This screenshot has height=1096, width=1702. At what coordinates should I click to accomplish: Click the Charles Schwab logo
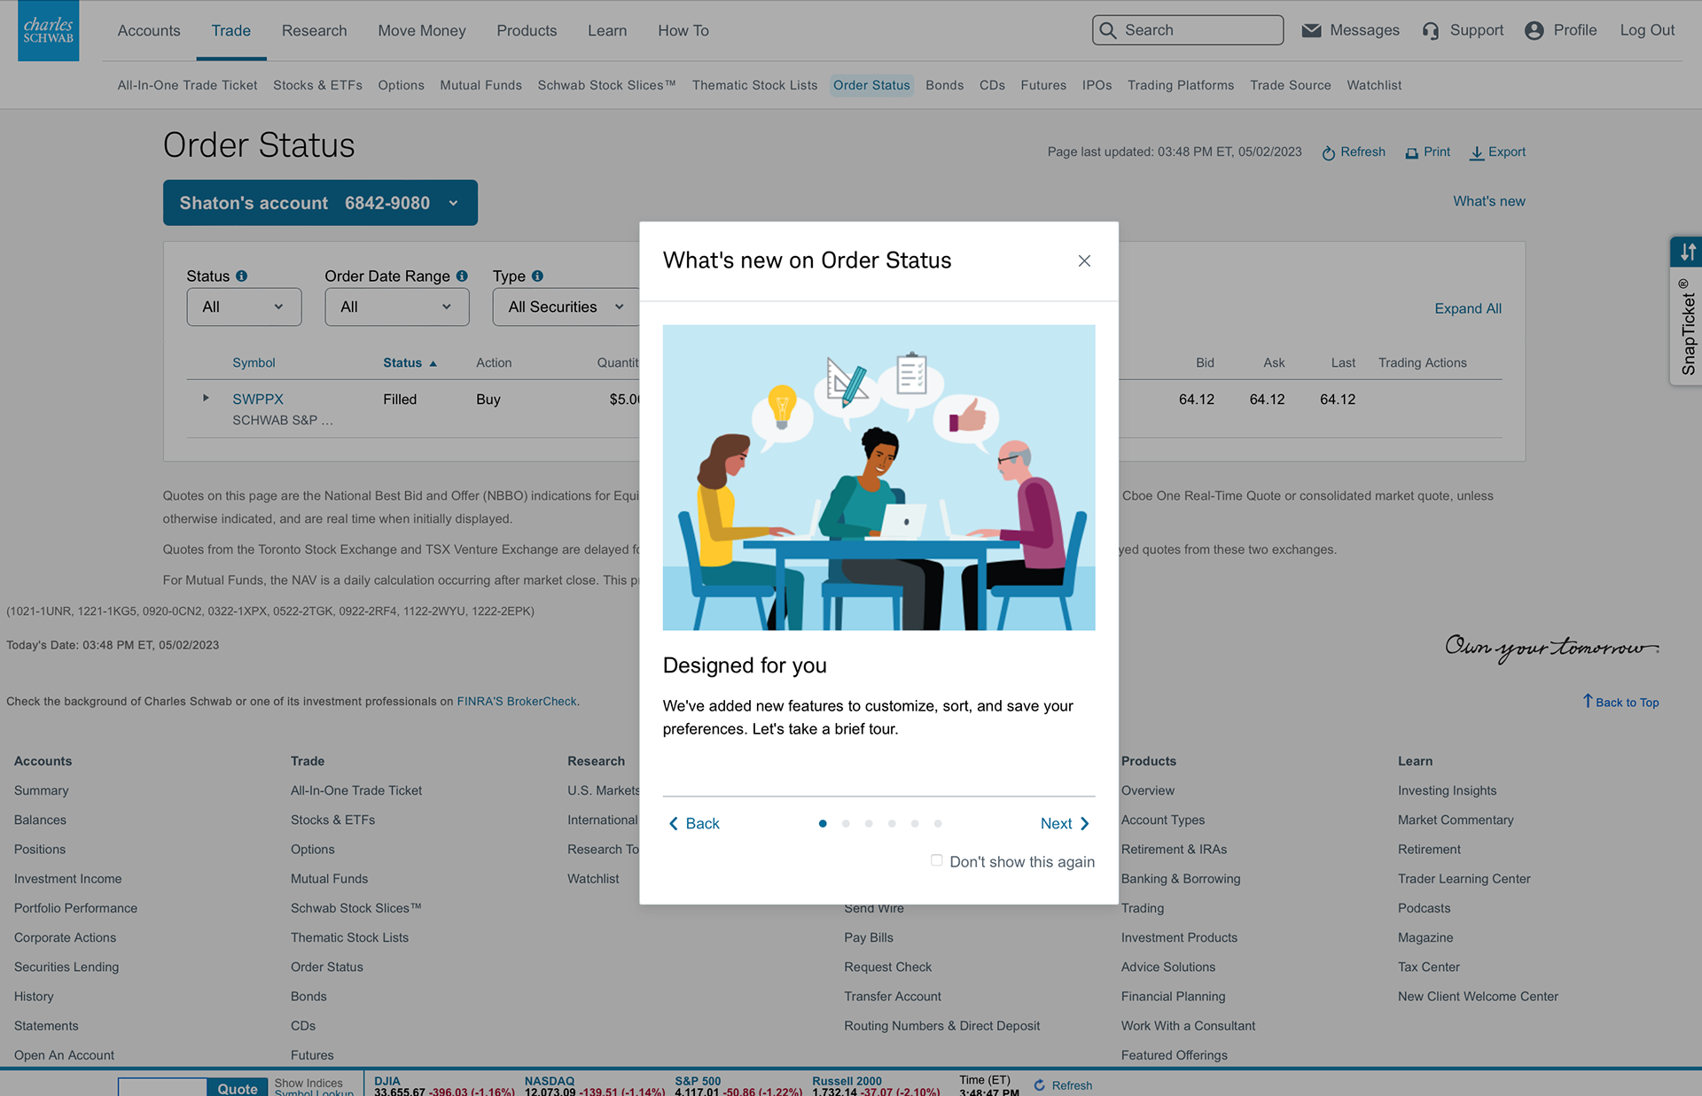(x=48, y=30)
